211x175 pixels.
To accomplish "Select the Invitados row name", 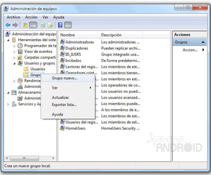I will coord(73,60).
